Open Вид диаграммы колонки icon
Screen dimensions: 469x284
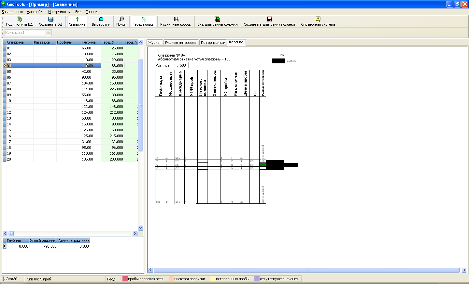[218, 19]
